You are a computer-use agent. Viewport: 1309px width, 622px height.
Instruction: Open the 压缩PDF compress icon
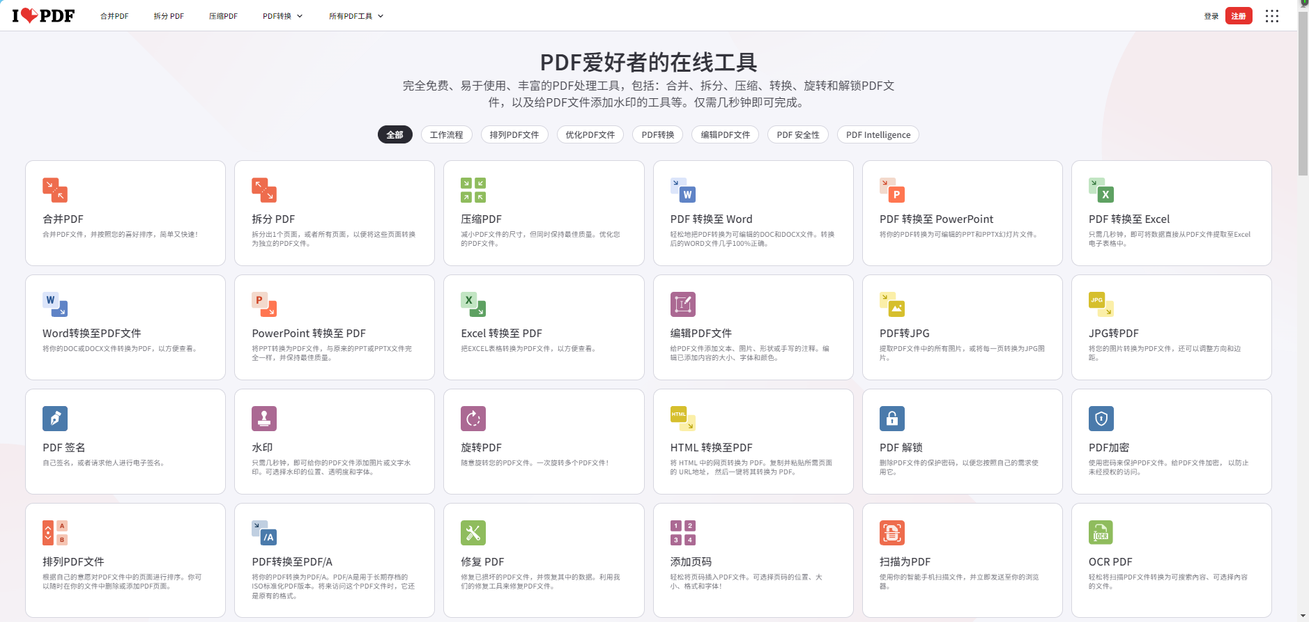coord(473,190)
